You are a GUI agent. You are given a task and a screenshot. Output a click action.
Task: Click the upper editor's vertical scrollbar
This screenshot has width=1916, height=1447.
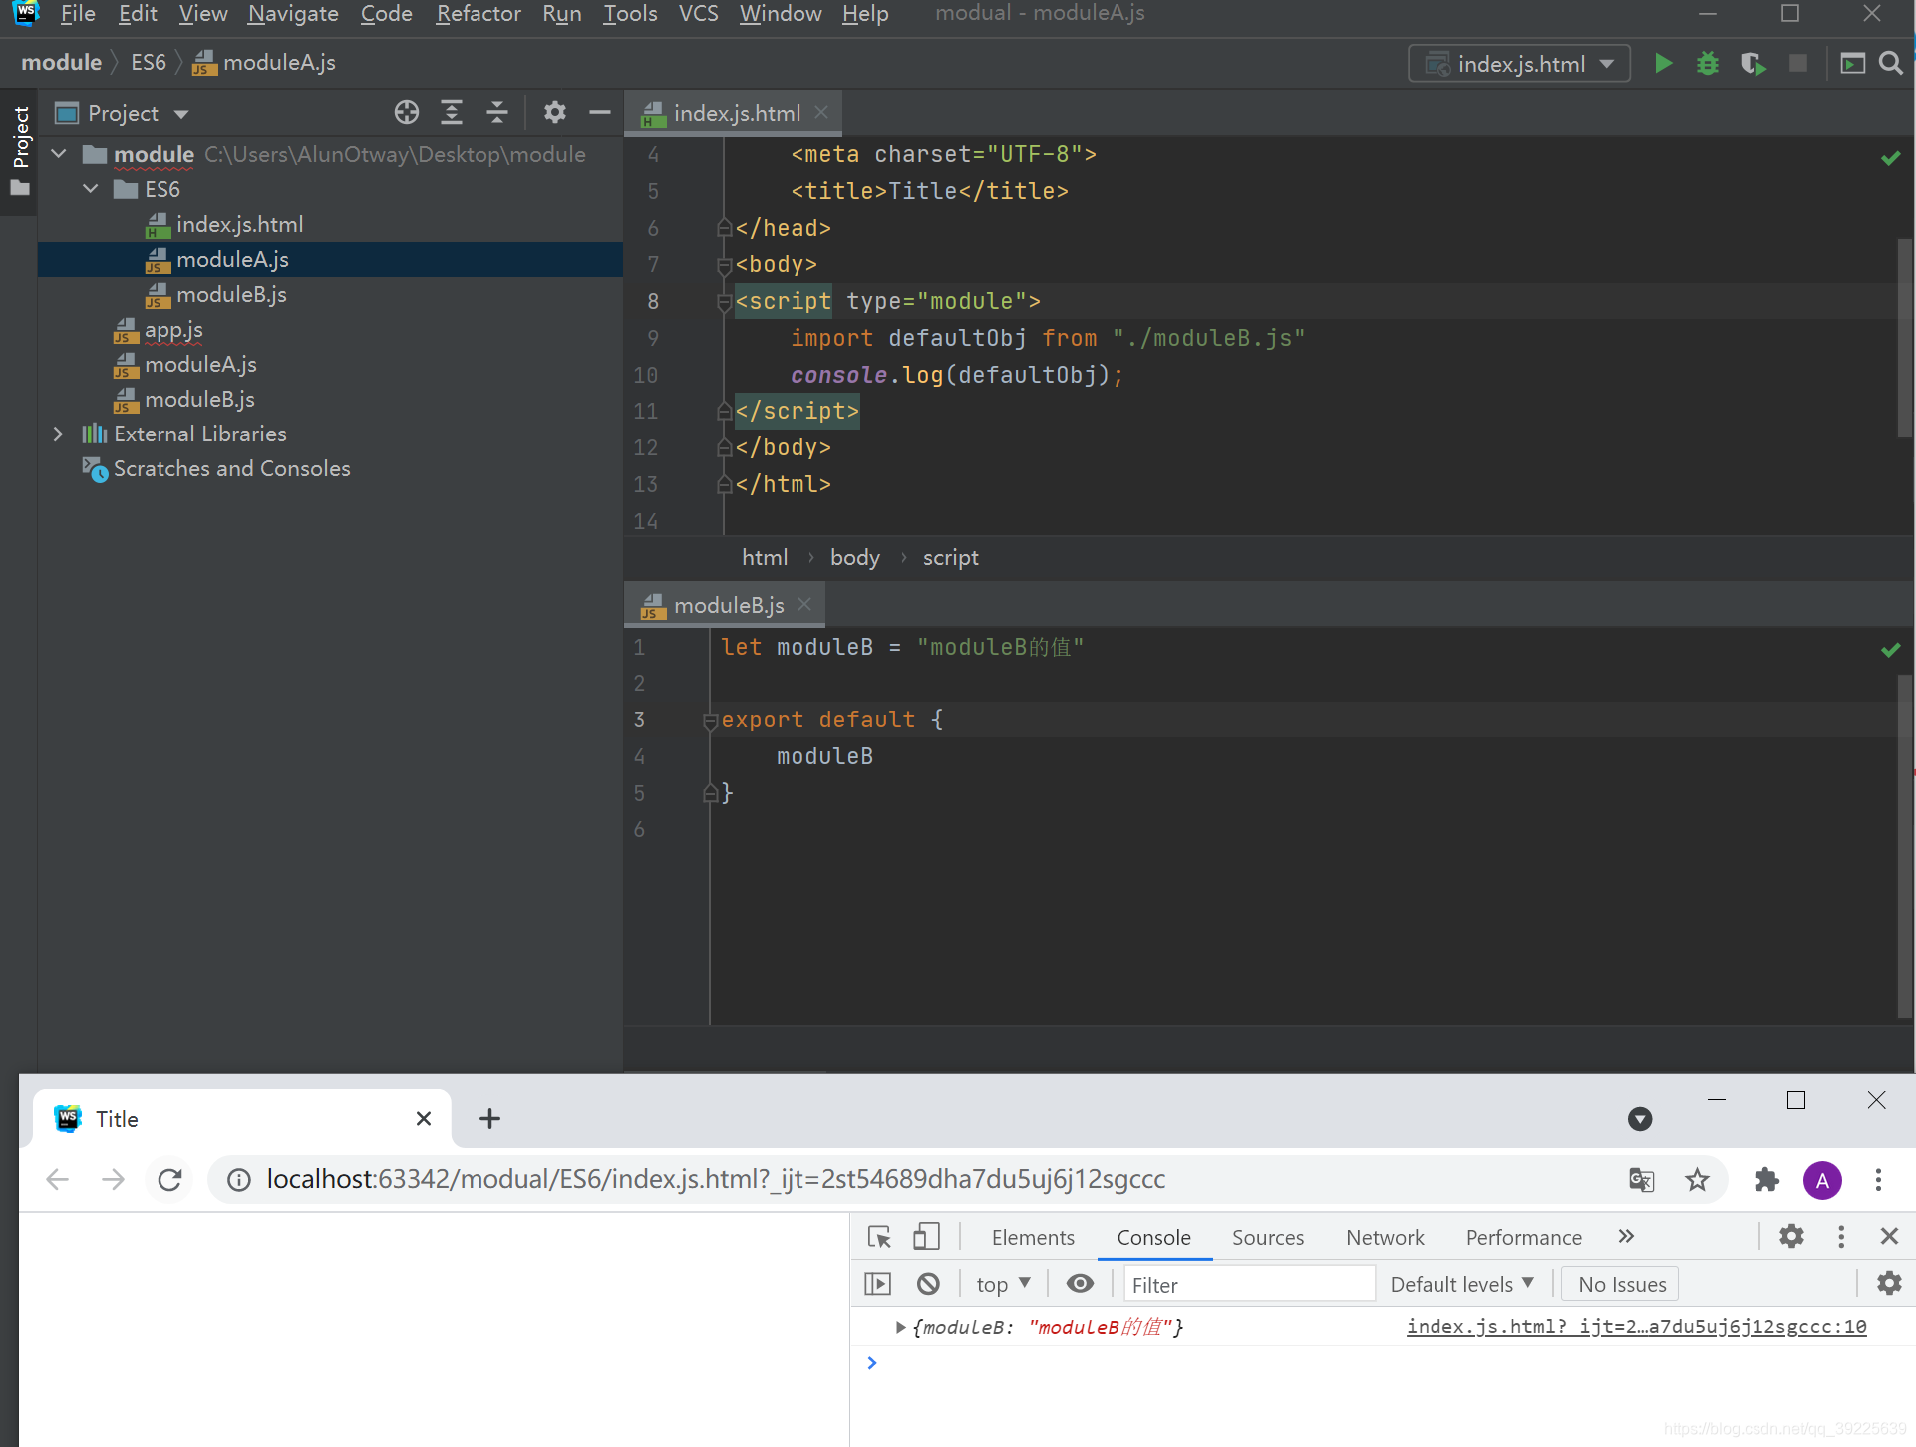(1905, 339)
